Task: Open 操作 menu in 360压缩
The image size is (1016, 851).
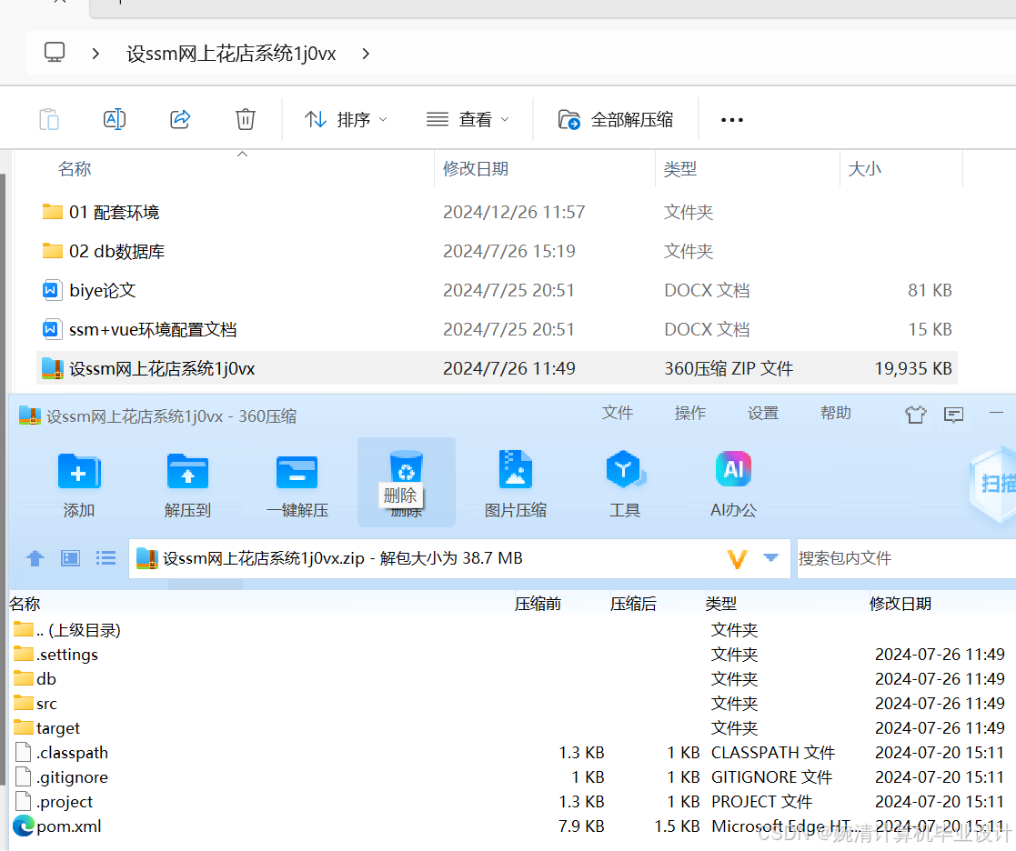Action: pyautogui.click(x=689, y=413)
